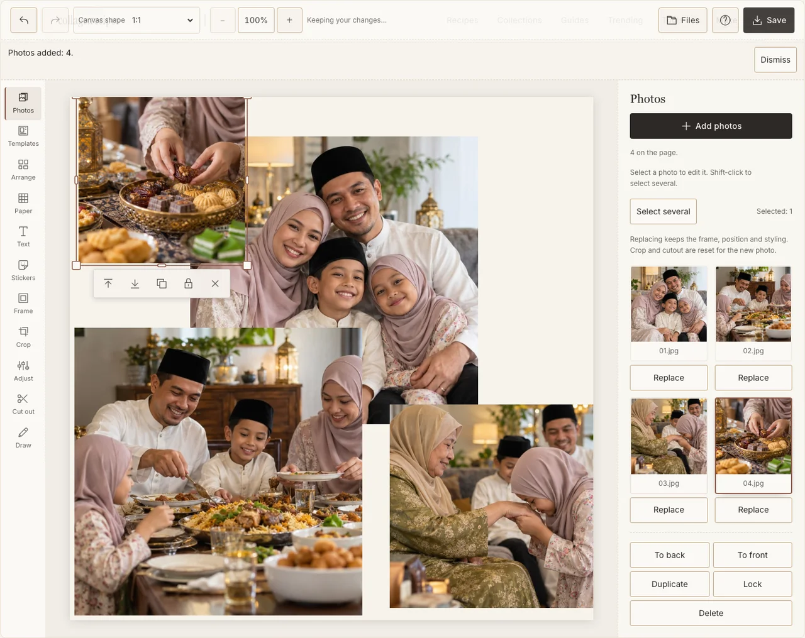Click the Delete button
805x638 pixels.
tap(711, 613)
